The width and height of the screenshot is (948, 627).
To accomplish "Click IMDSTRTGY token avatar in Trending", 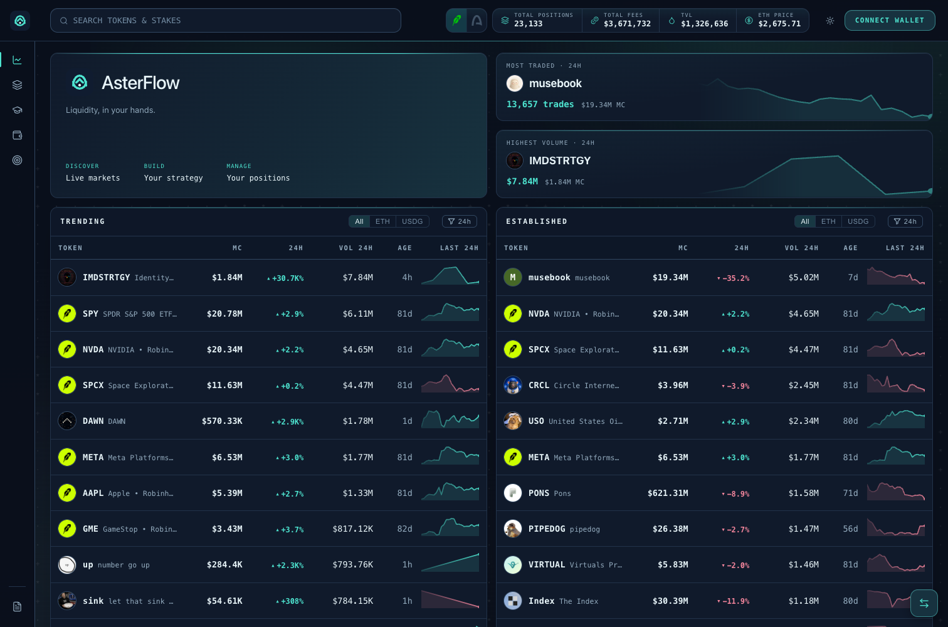I will (67, 277).
